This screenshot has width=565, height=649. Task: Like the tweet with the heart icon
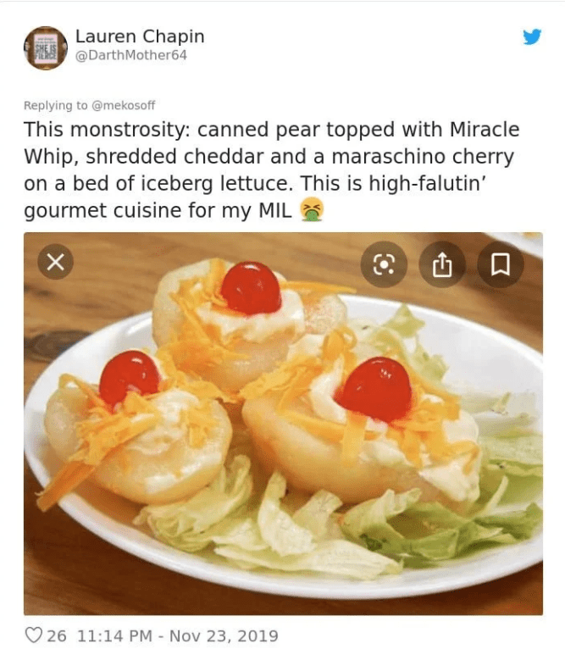(34, 635)
